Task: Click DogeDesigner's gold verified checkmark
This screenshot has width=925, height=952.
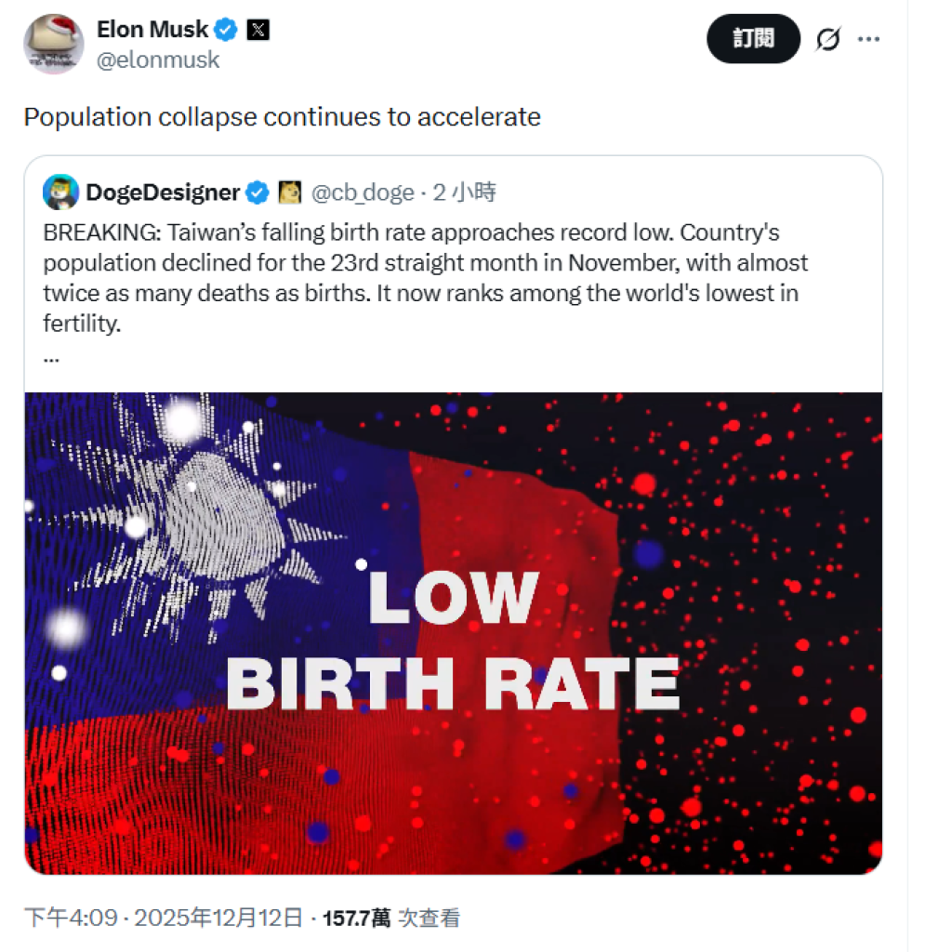Action: pos(257,192)
